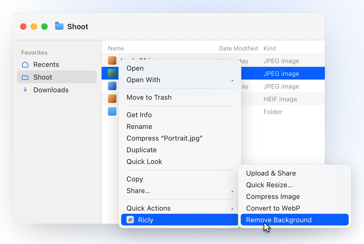Click the blue Shoot folder icon in title bar

(x=59, y=26)
